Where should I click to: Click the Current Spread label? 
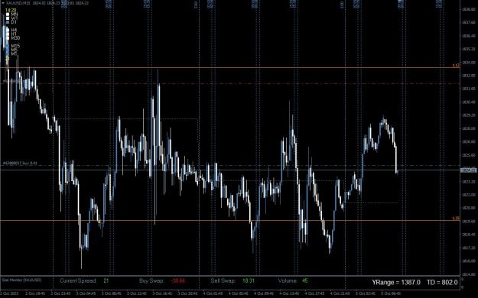pyautogui.click(x=78, y=280)
